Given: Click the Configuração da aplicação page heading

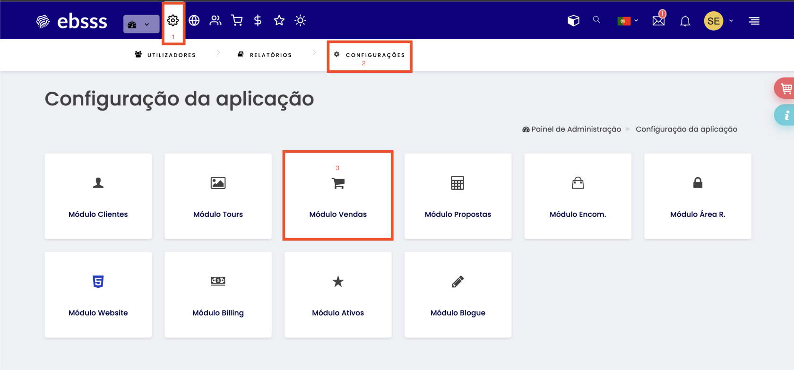Looking at the screenshot, I should [x=179, y=99].
